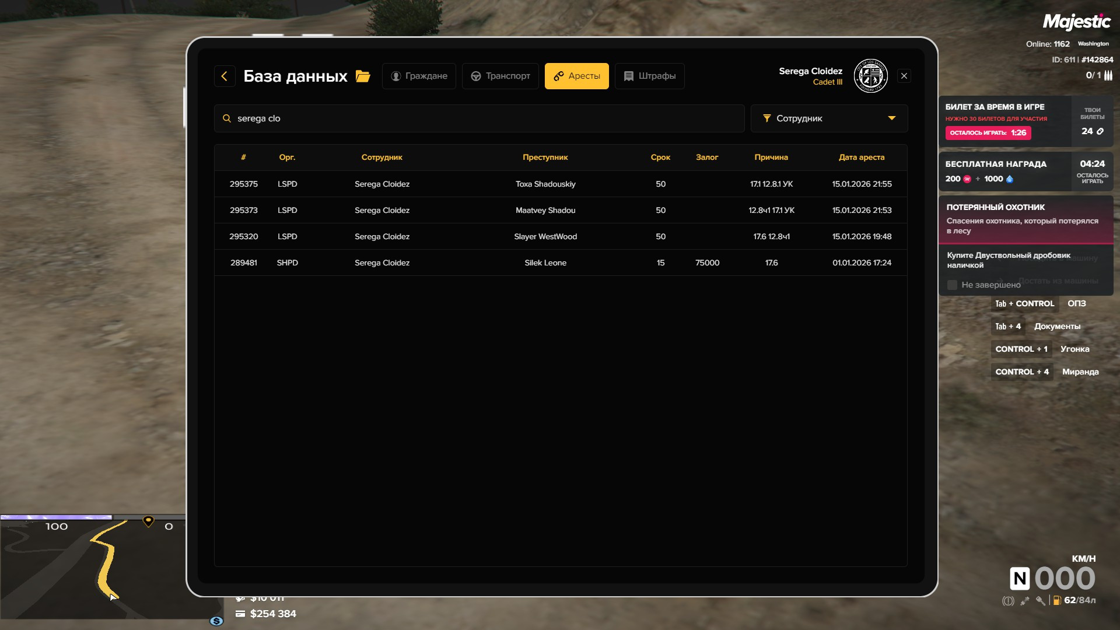Toggle the Не завершено checkbox
The width and height of the screenshot is (1120, 630).
(952, 285)
